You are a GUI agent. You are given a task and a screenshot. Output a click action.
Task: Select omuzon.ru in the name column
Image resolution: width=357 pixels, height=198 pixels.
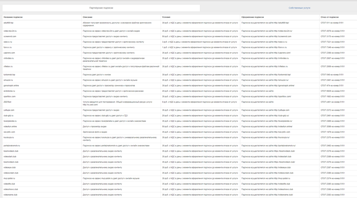pyautogui.click(x=8, y=80)
